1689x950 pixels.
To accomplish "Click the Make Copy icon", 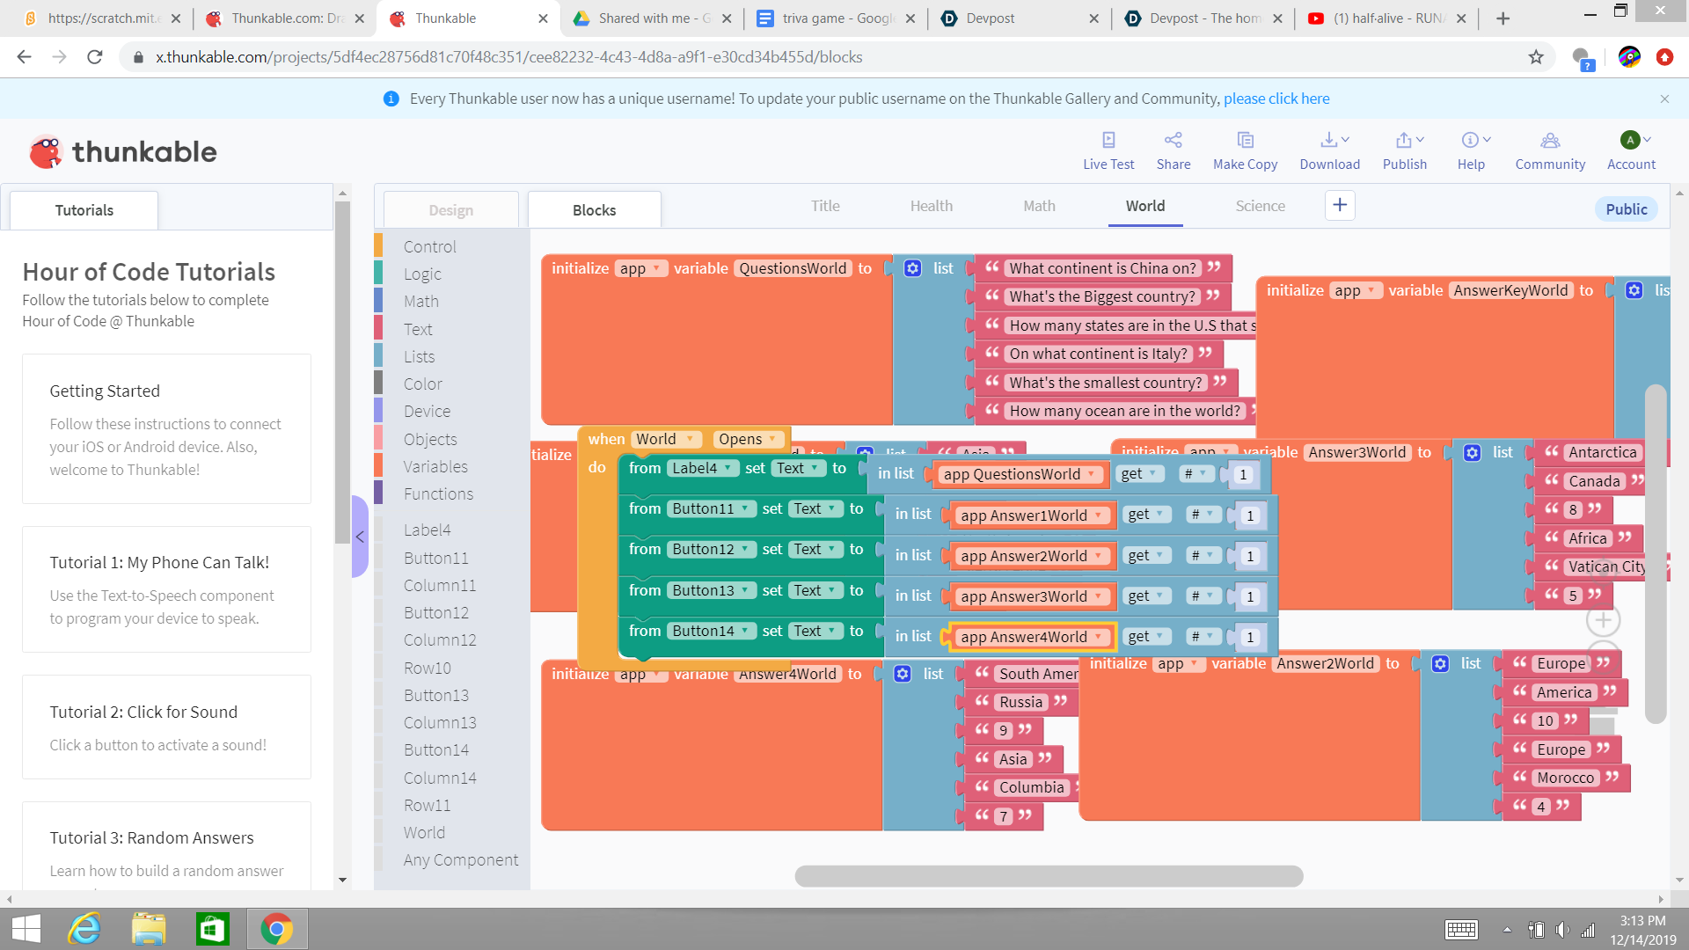I will click(1245, 140).
